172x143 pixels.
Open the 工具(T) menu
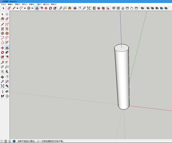(39, 4)
